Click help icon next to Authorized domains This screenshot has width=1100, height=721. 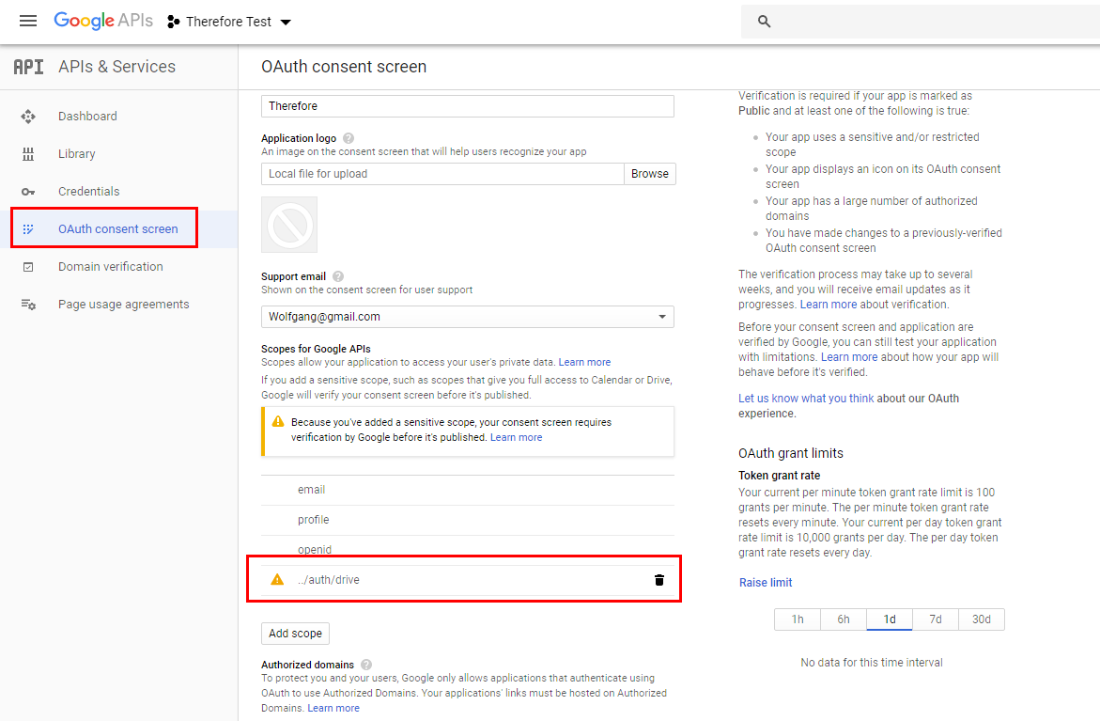tap(365, 665)
